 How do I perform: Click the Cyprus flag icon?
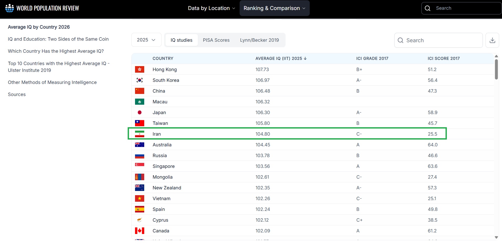tap(139, 220)
